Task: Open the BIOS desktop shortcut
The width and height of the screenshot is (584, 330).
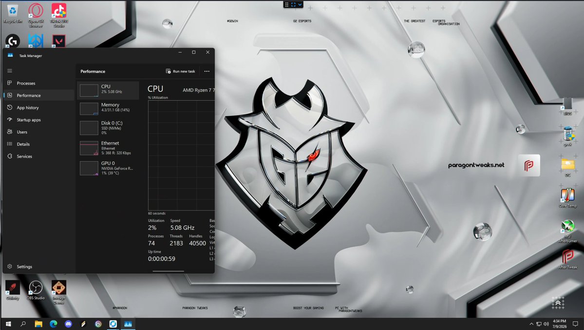Action: (567, 107)
